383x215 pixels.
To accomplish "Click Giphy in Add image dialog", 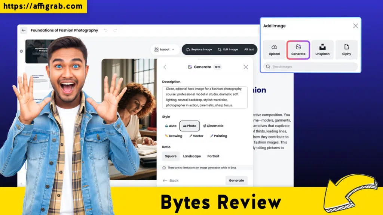I will pyautogui.click(x=346, y=50).
